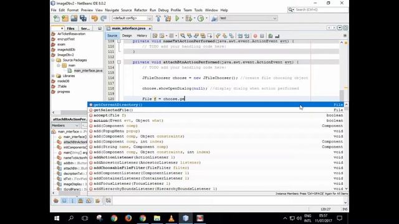Screen dimensions: 399x224
Task: Switch to the Files tab
Action: 70,29
